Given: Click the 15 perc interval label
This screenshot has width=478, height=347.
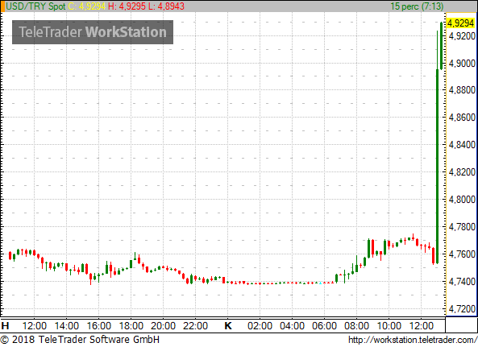Looking at the screenshot, I should 417,6.
